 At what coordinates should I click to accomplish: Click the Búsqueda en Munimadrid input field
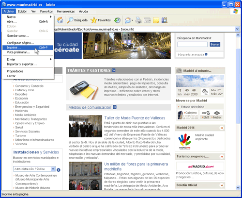193,44
